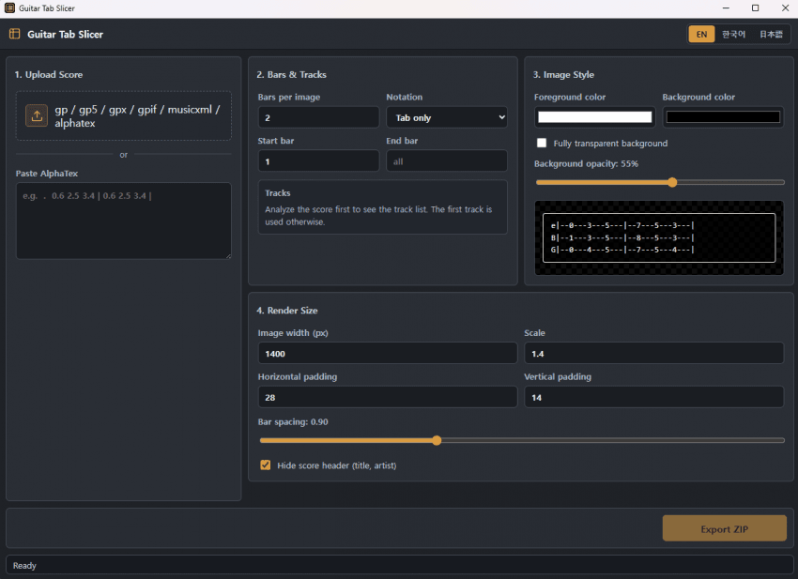This screenshot has width=798, height=579.
Task: Close the Guitar Tab Slicer window
Action: (x=785, y=8)
